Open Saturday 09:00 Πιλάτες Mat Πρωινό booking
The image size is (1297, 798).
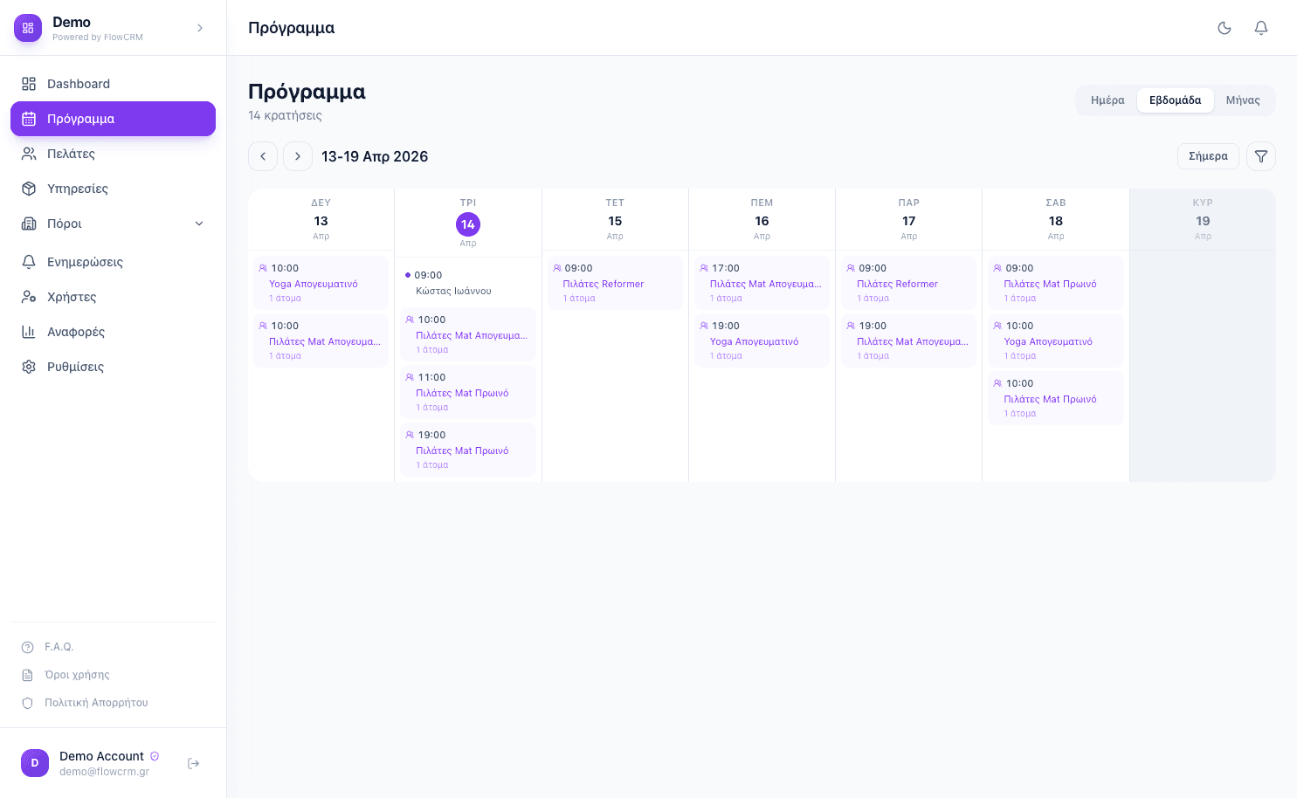tap(1056, 283)
